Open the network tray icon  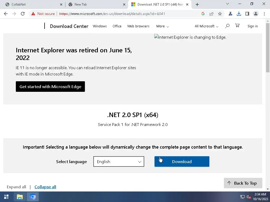[x=243, y=197]
